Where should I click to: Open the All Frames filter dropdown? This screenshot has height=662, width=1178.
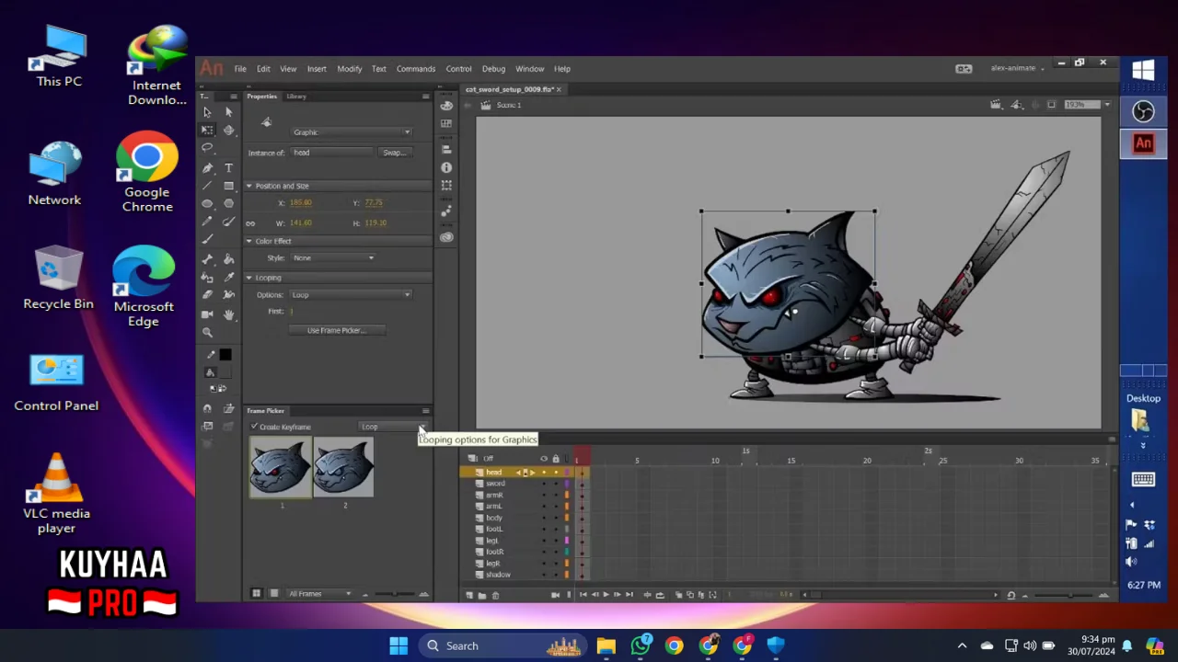(319, 594)
